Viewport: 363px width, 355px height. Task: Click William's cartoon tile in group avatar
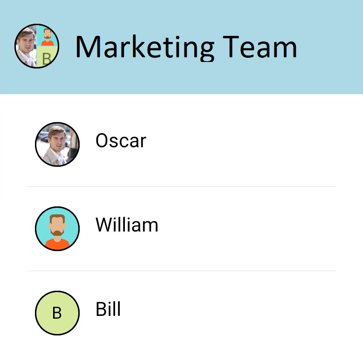[47, 37]
